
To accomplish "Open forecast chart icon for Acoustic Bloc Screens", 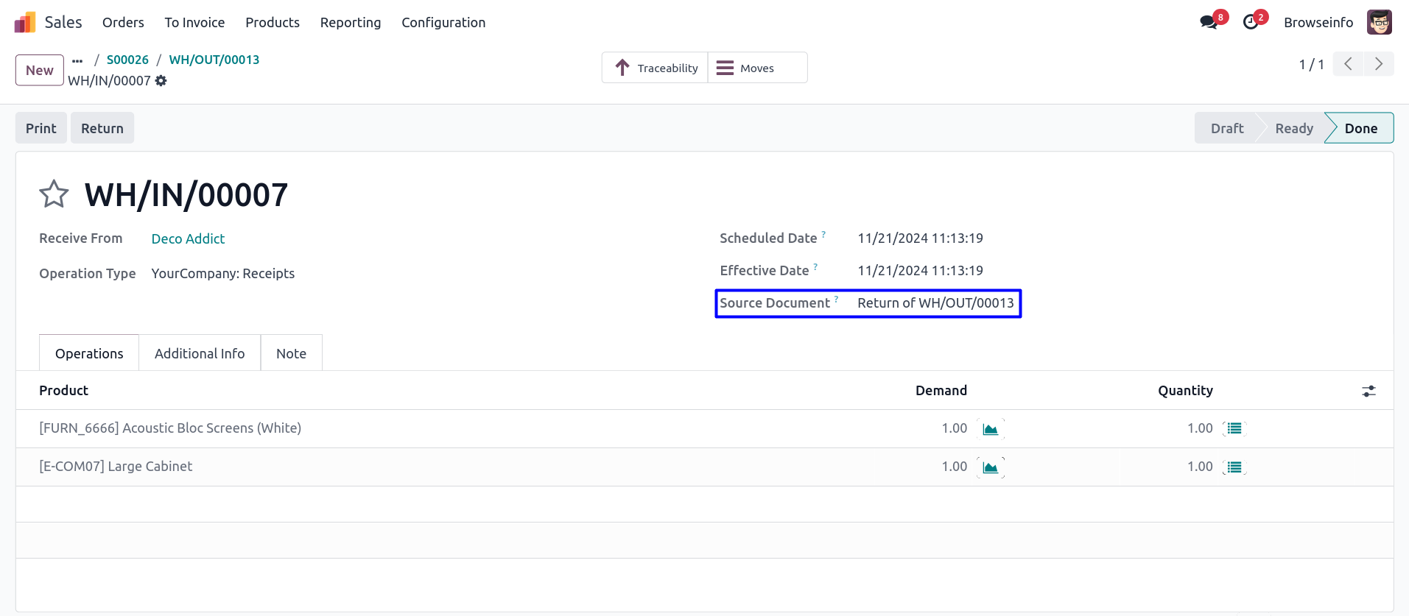I will click(x=991, y=429).
